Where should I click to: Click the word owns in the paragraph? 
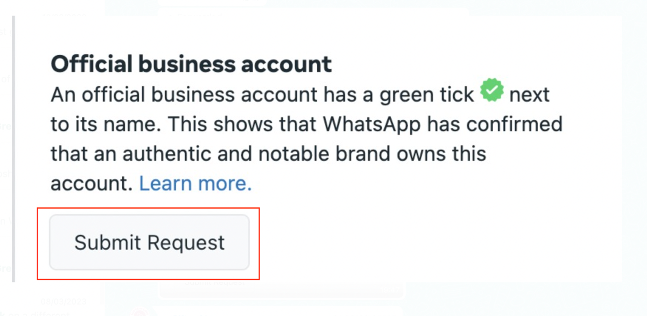pyautogui.click(x=421, y=154)
